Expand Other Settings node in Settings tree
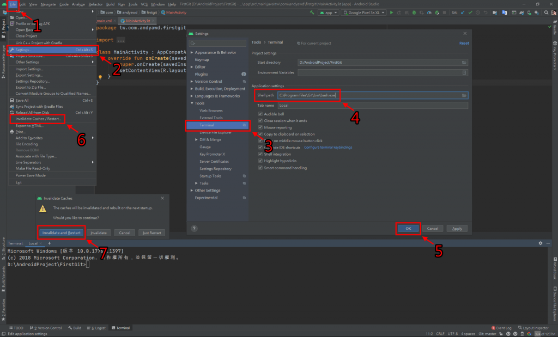 coord(192,191)
